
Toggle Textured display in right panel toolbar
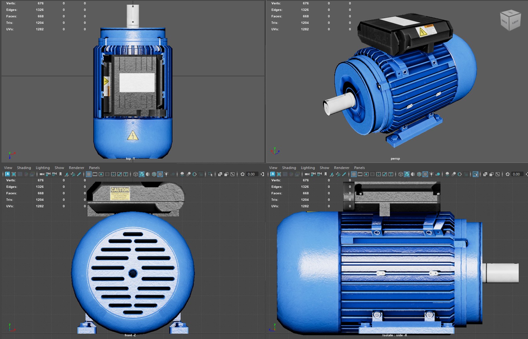pos(425,174)
